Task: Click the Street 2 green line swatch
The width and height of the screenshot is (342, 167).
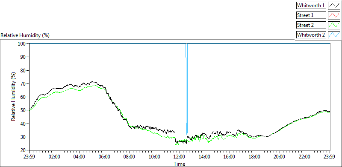Action: pyautogui.click(x=334, y=25)
